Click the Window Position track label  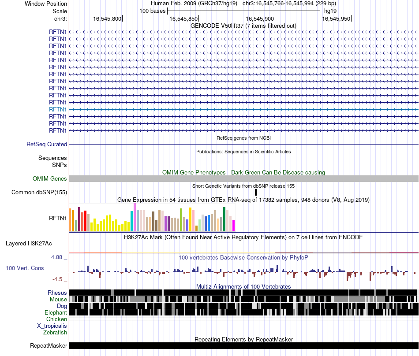click(x=46, y=4)
